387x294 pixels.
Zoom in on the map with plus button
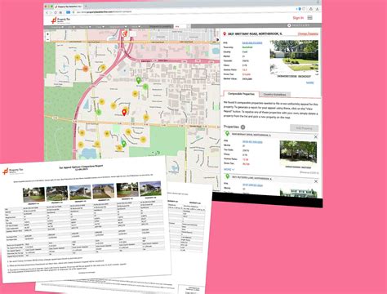point(48,34)
